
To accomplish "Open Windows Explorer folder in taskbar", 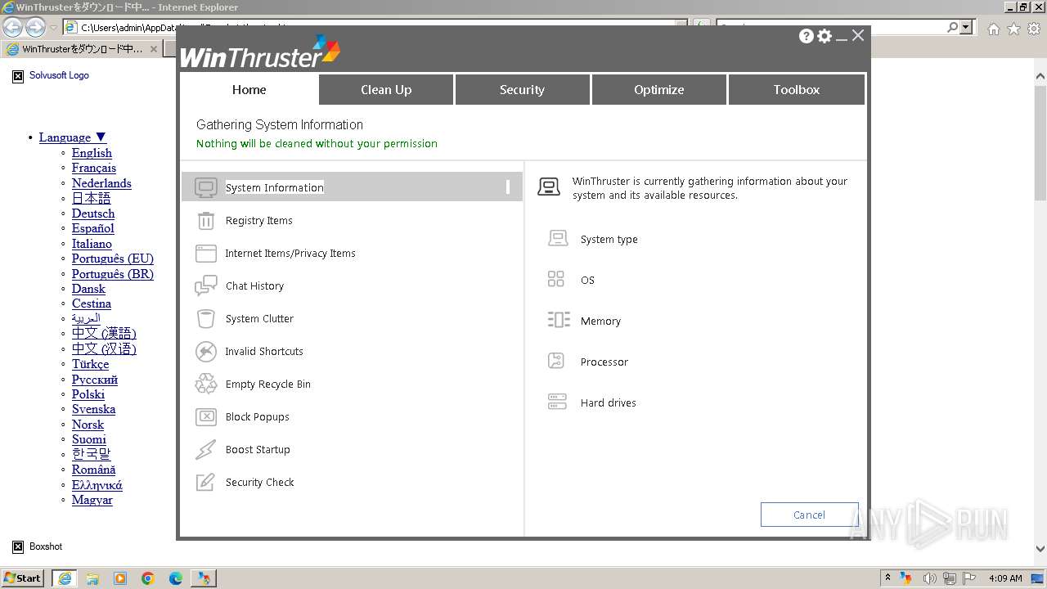I will click(x=92, y=578).
